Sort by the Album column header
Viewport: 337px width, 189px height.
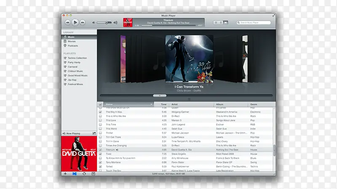coord(231,104)
